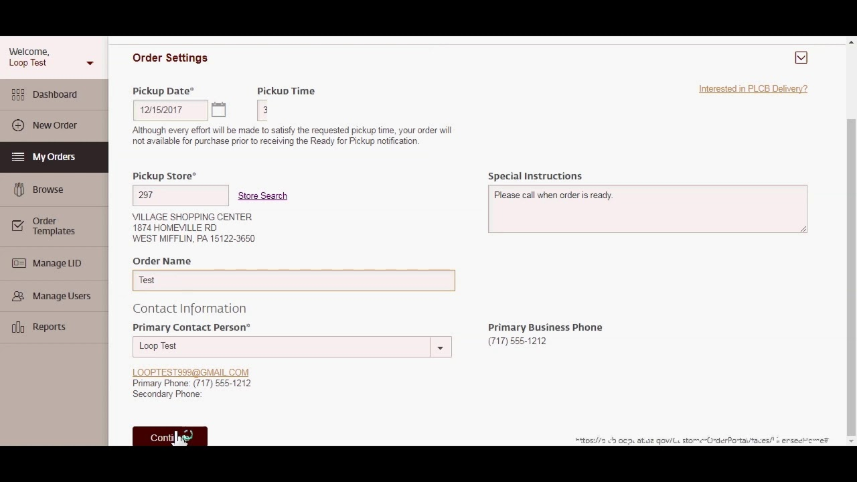This screenshot has height=482, width=857.
Task: Open the Order Templates icon
Action: [18, 226]
